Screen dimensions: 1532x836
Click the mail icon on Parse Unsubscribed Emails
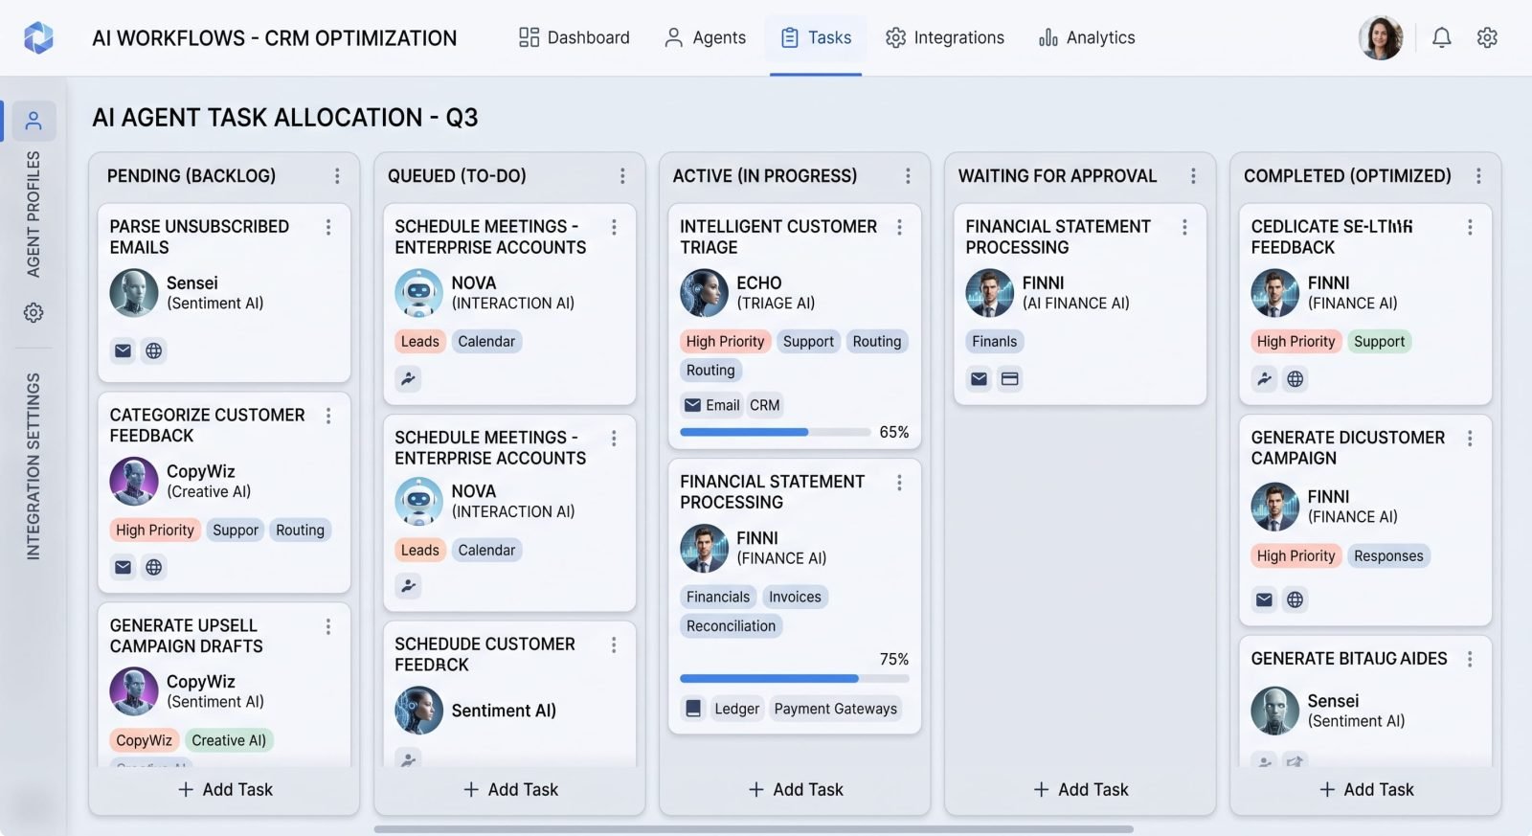pyautogui.click(x=123, y=350)
